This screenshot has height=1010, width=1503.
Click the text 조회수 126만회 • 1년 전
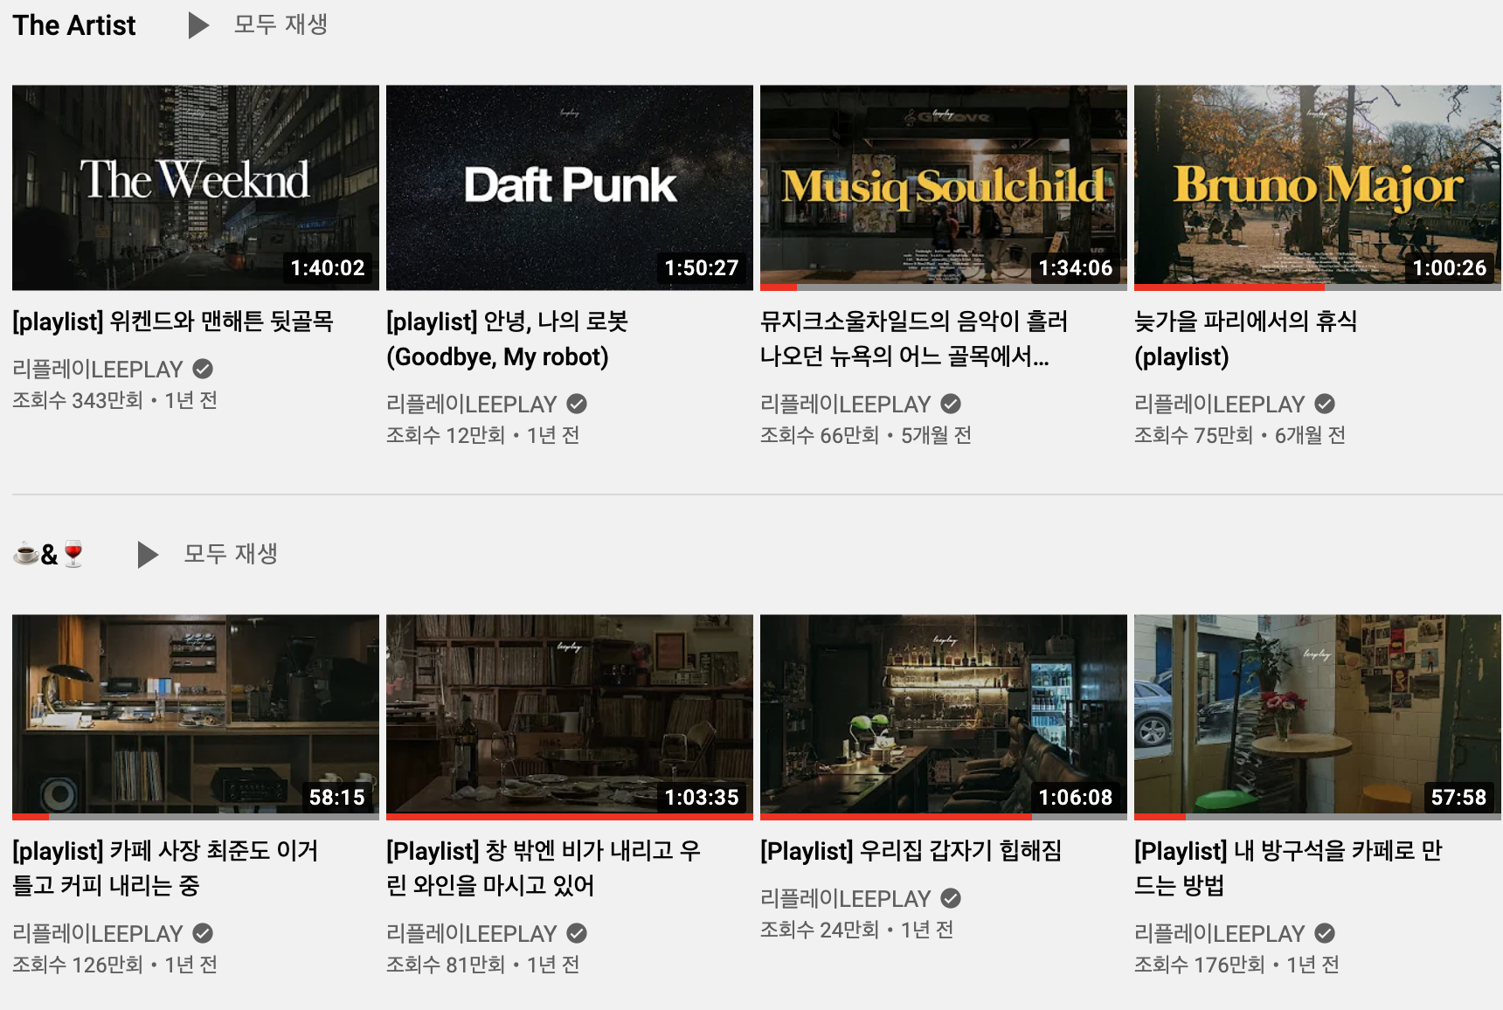pos(114,965)
